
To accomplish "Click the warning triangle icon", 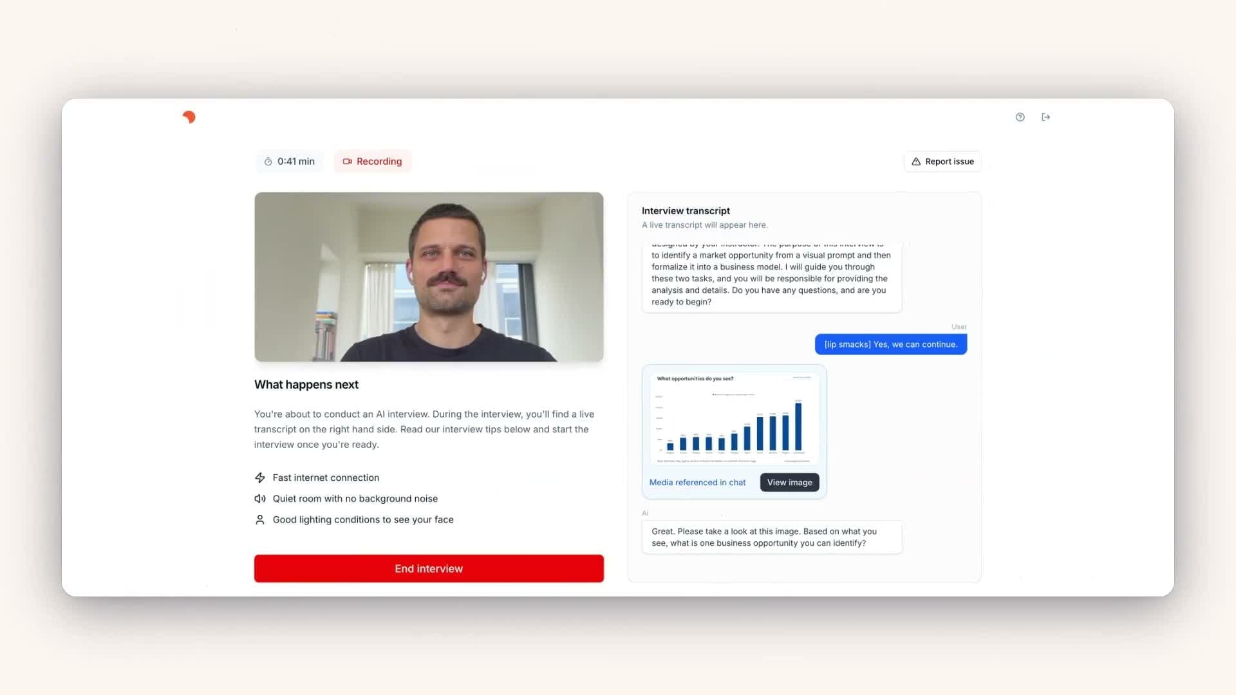I will (x=915, y=162).
